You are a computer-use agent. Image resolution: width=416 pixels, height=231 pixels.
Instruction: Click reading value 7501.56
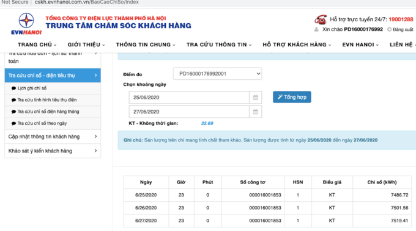[x=399, y=208]
